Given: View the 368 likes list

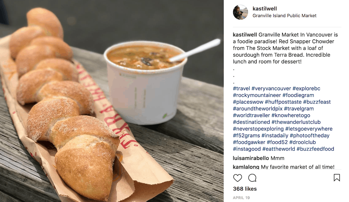Looking at the screenshot, I should pos(245,189).
